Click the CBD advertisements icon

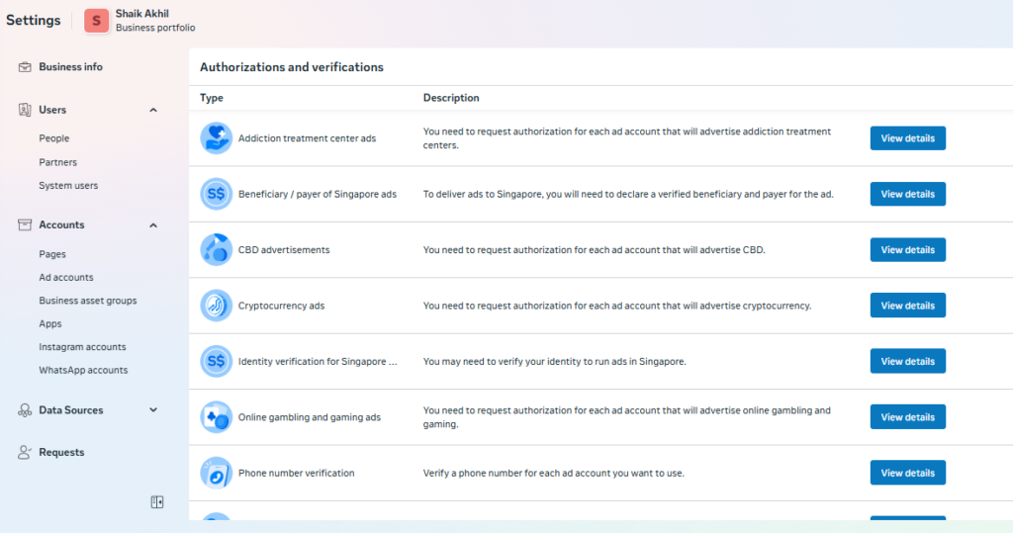(216, 250)
